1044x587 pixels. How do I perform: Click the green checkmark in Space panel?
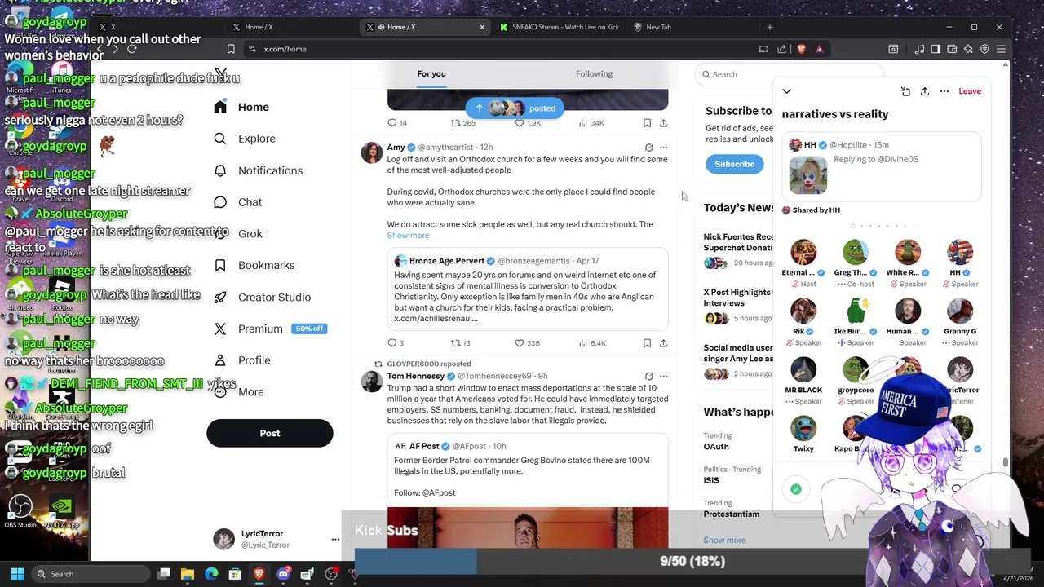coord(796,489)
